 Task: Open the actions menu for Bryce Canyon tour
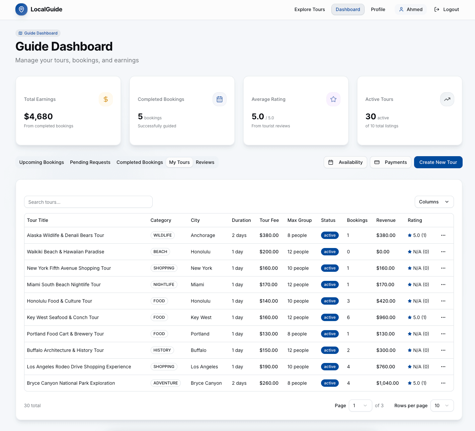tap(443, 383)
